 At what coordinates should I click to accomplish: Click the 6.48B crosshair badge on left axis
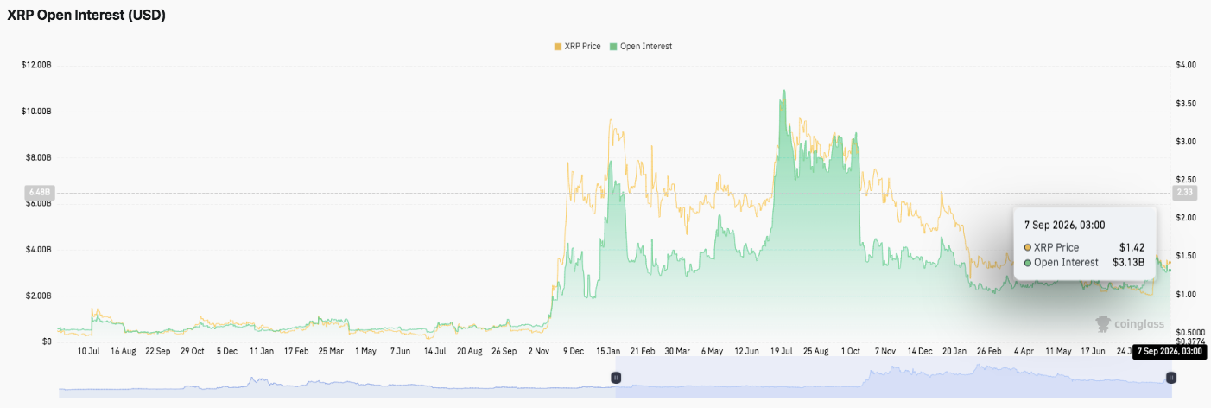pos(39,192)
